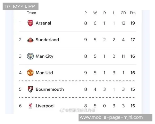The image size is (155, 124).
Task: Click the Bournemouth club crest icon
Action: pos(30,89)
